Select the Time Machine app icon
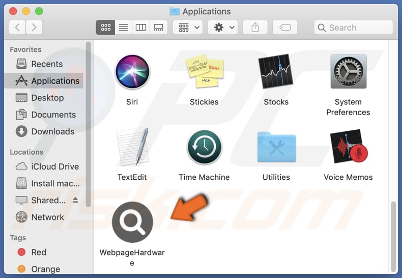Viewport: 402px width, 278px height. 205,147
